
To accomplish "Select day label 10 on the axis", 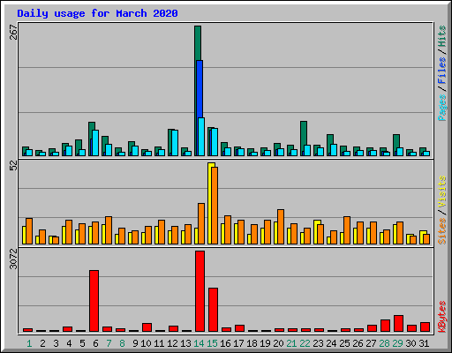I will point(146,343).
